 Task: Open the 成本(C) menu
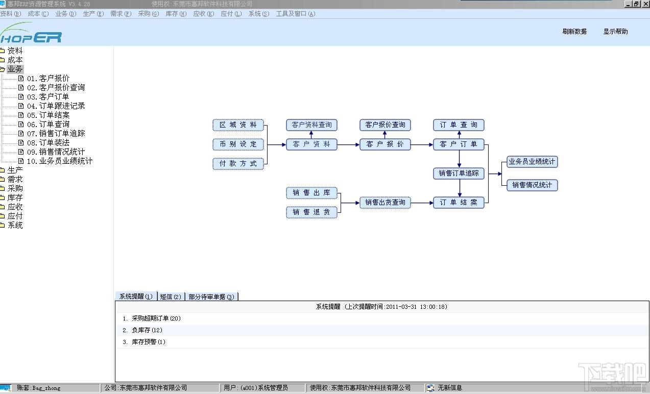pos(38,14)
